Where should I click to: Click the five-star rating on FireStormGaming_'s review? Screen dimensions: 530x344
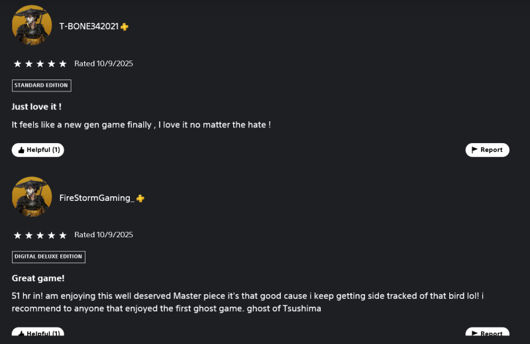pos(40,235)
